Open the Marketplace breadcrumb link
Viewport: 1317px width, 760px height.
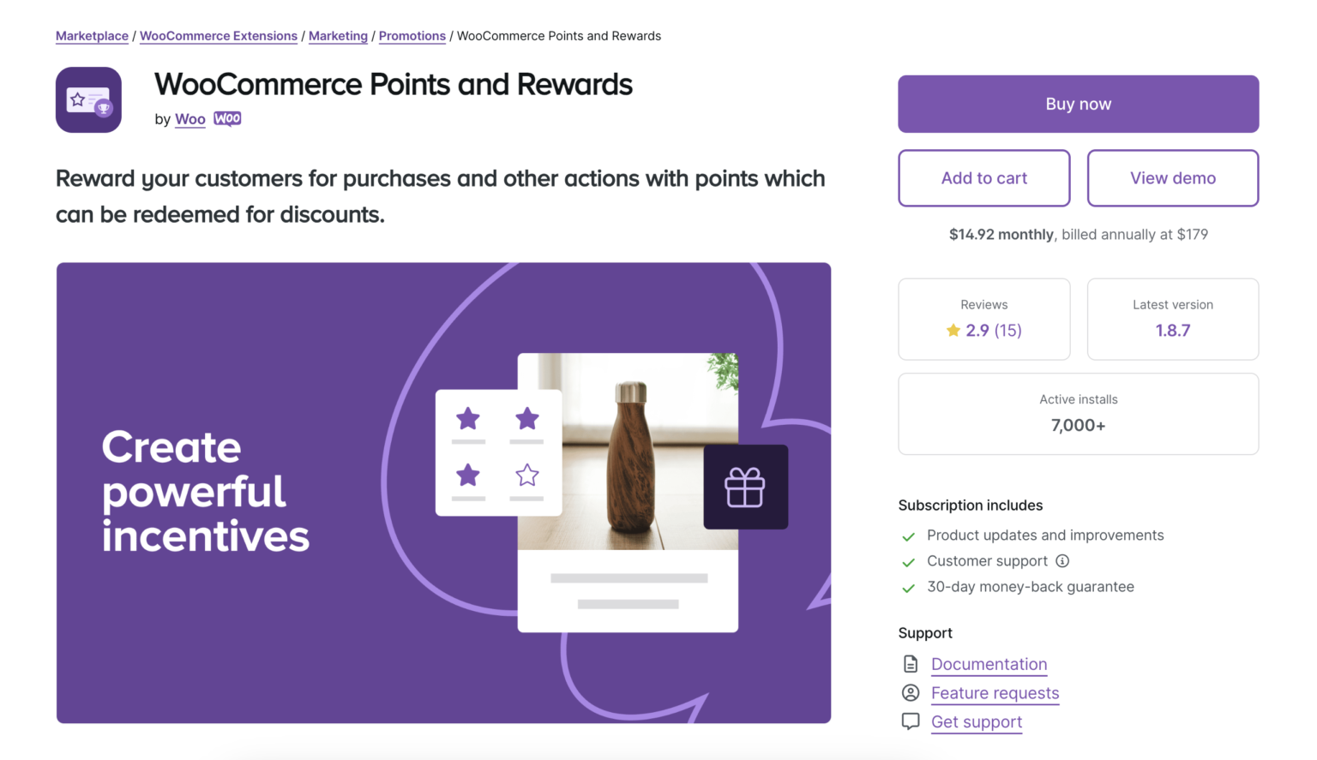point(92,35)
